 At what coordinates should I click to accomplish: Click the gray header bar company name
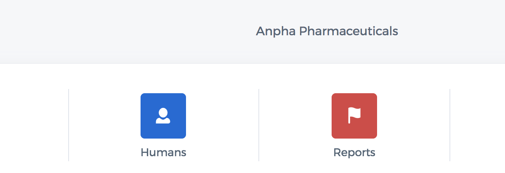tap(327, 31)
